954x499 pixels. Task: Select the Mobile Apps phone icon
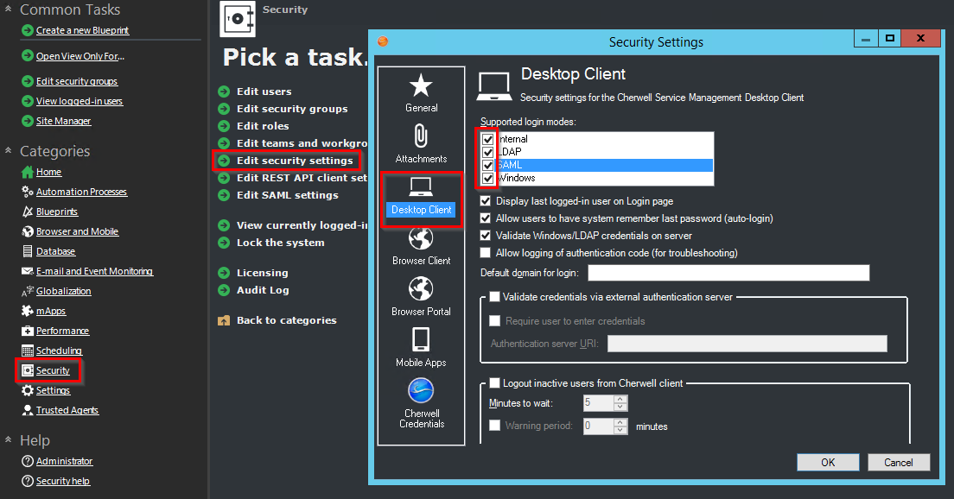[421, 340]
